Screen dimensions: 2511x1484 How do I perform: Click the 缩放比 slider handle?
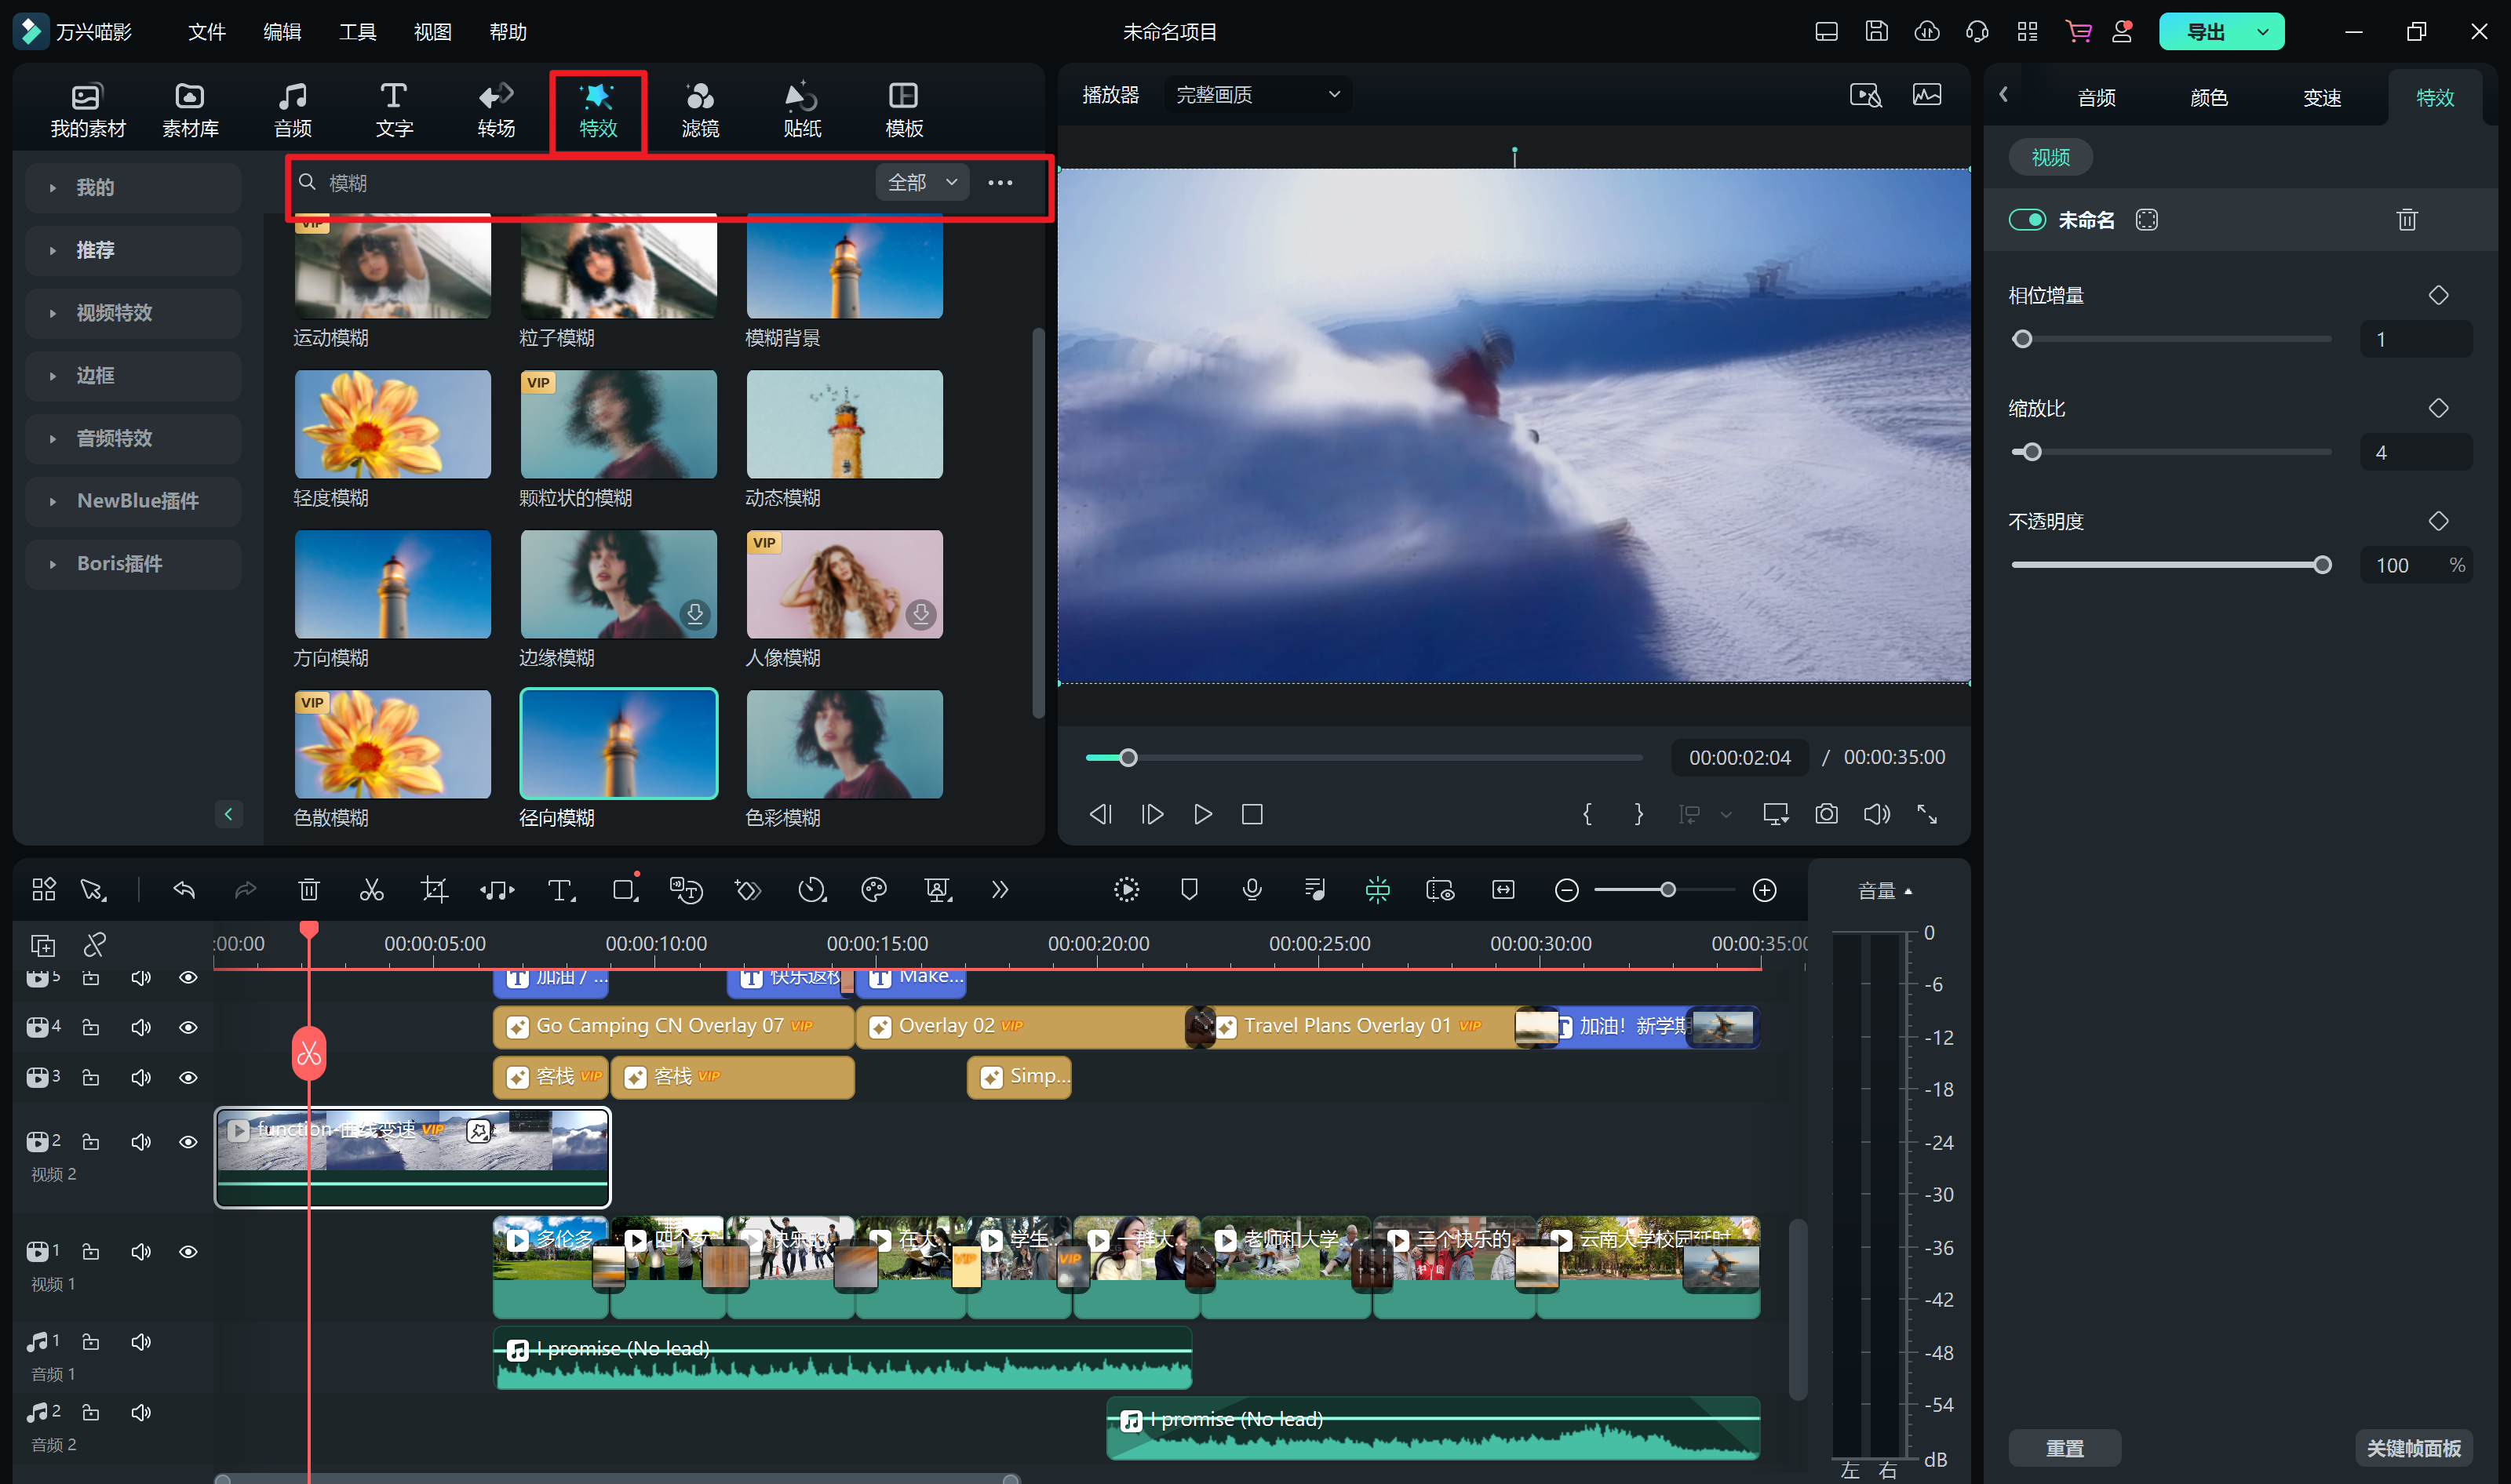click(x=2031, y=452)
